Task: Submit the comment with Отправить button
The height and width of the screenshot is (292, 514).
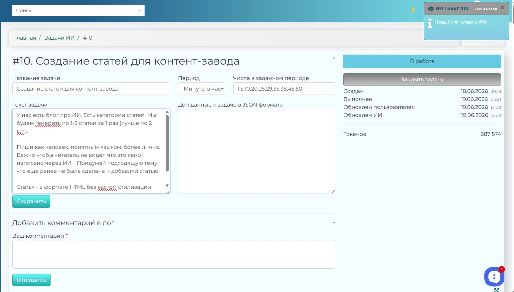Action: point(31,280)
